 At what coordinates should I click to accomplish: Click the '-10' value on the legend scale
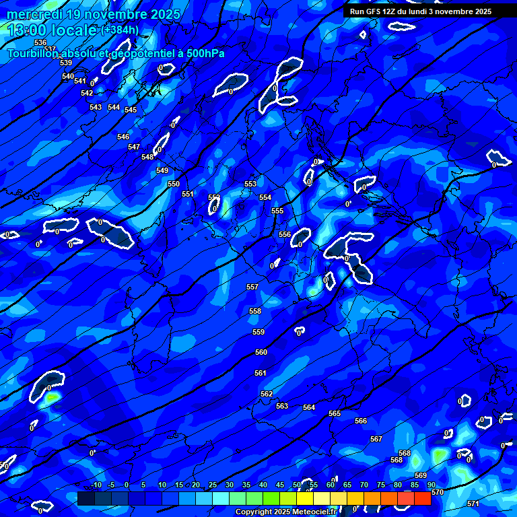pos(96,485)
